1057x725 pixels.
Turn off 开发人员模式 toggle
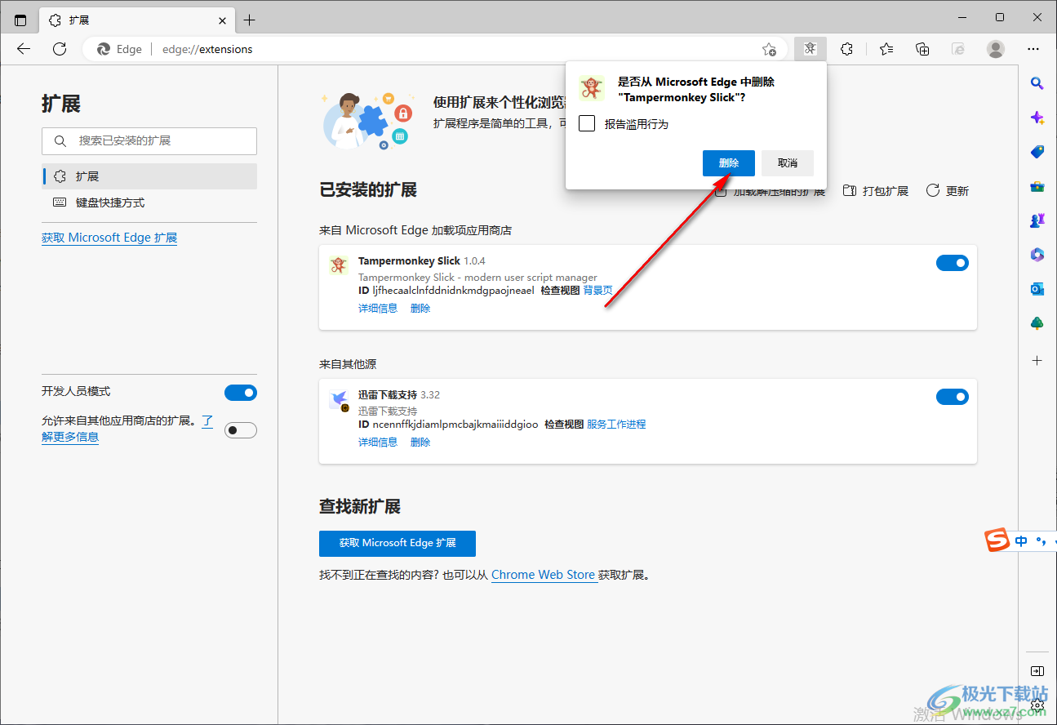click(x=240, y=393)
